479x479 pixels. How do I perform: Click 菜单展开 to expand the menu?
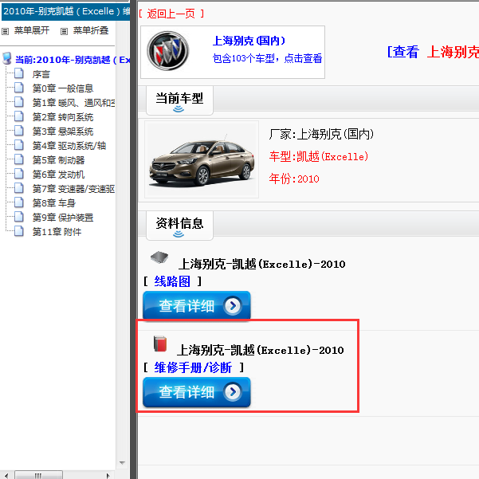tap(32, 30)
